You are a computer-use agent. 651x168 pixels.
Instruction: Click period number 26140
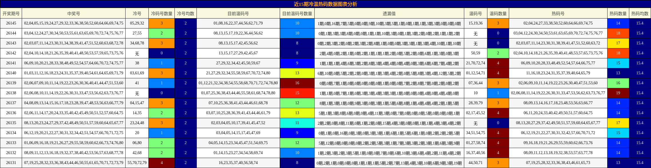click(11, 73)
